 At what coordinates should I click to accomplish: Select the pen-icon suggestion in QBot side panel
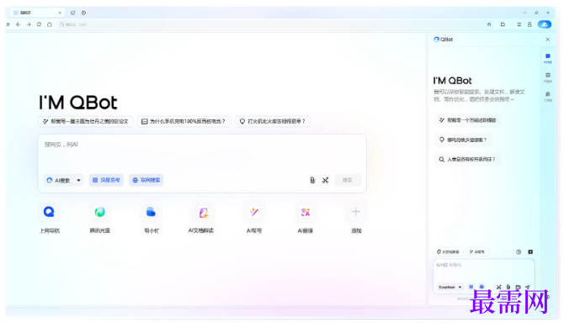(x=467, y=120)
